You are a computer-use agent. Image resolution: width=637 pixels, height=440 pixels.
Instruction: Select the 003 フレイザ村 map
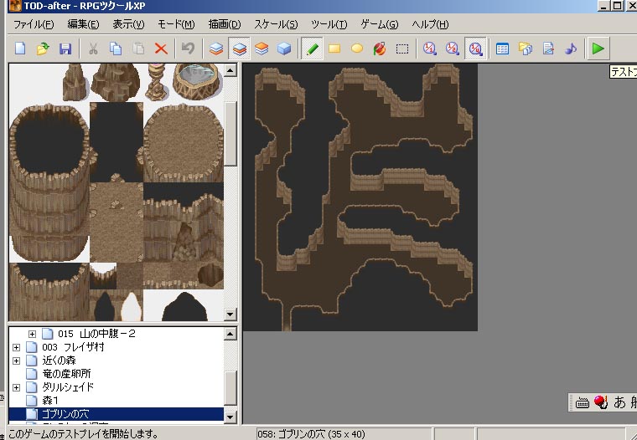[x=73, y=347]
